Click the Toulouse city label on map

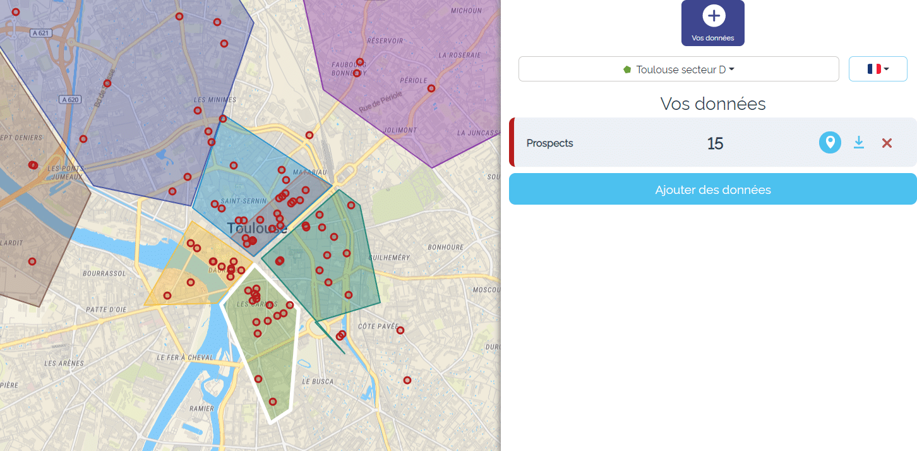pos(257,228)
